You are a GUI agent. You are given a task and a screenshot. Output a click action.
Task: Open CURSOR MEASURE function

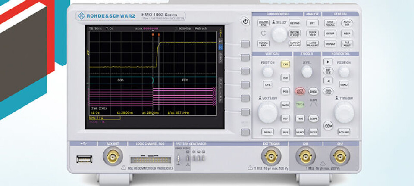pos(295,44)
